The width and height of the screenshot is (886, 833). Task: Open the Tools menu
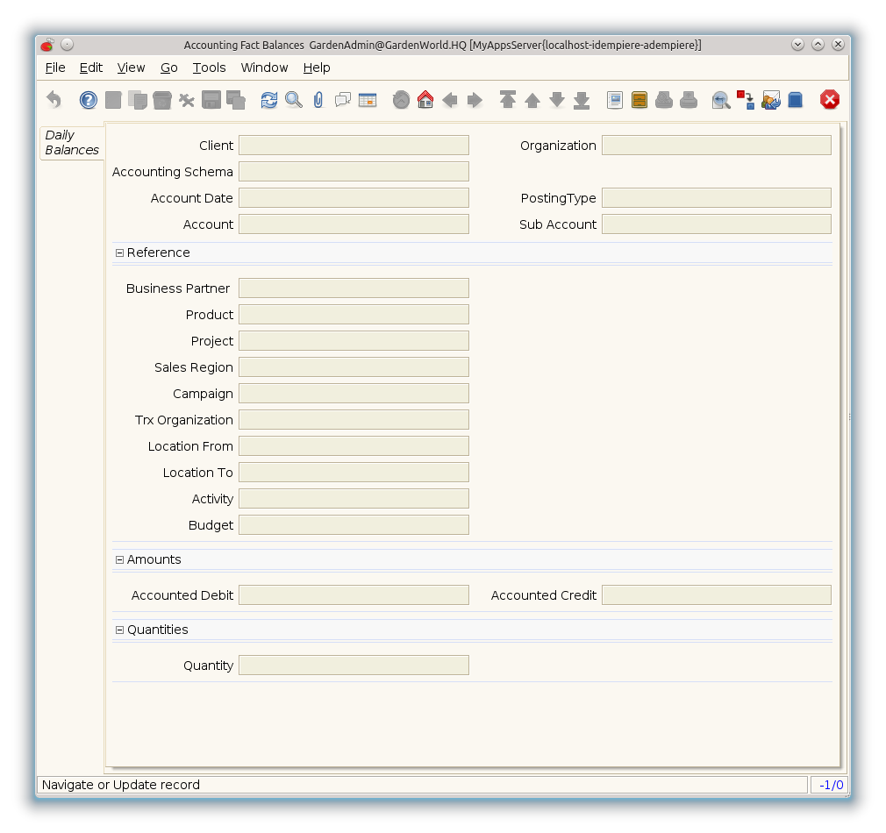[209, 68]
